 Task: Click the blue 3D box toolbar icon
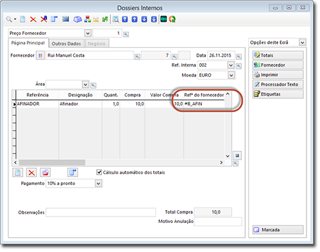(77, 19)
